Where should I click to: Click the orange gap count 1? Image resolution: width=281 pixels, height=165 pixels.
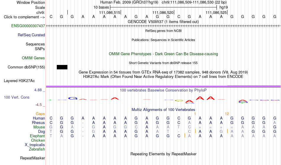pyautogui.click(x=195, y=114)
